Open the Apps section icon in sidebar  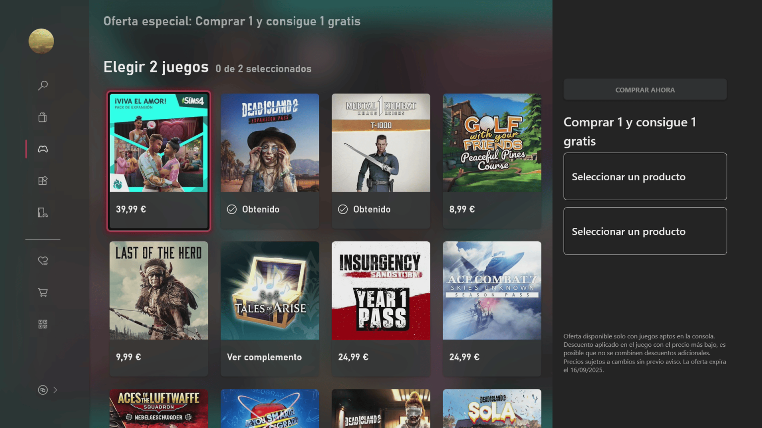[x=43, y=212]
